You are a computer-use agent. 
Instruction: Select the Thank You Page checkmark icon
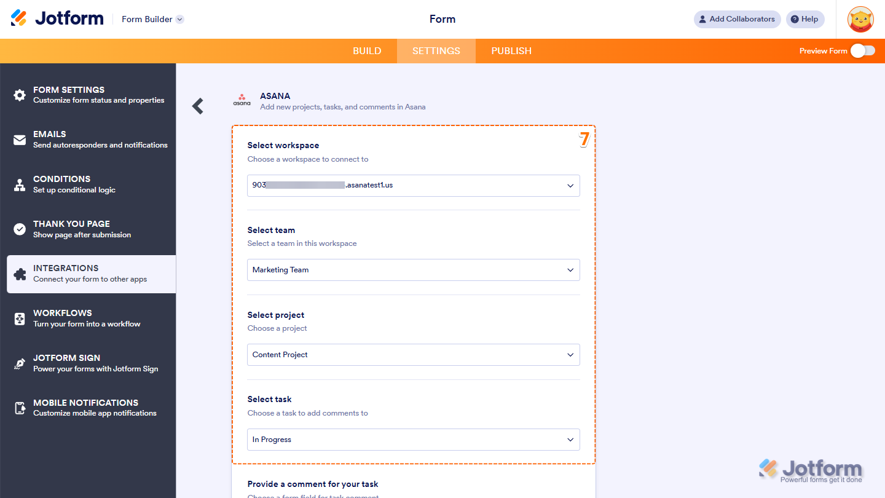click(x=20, y=228)
